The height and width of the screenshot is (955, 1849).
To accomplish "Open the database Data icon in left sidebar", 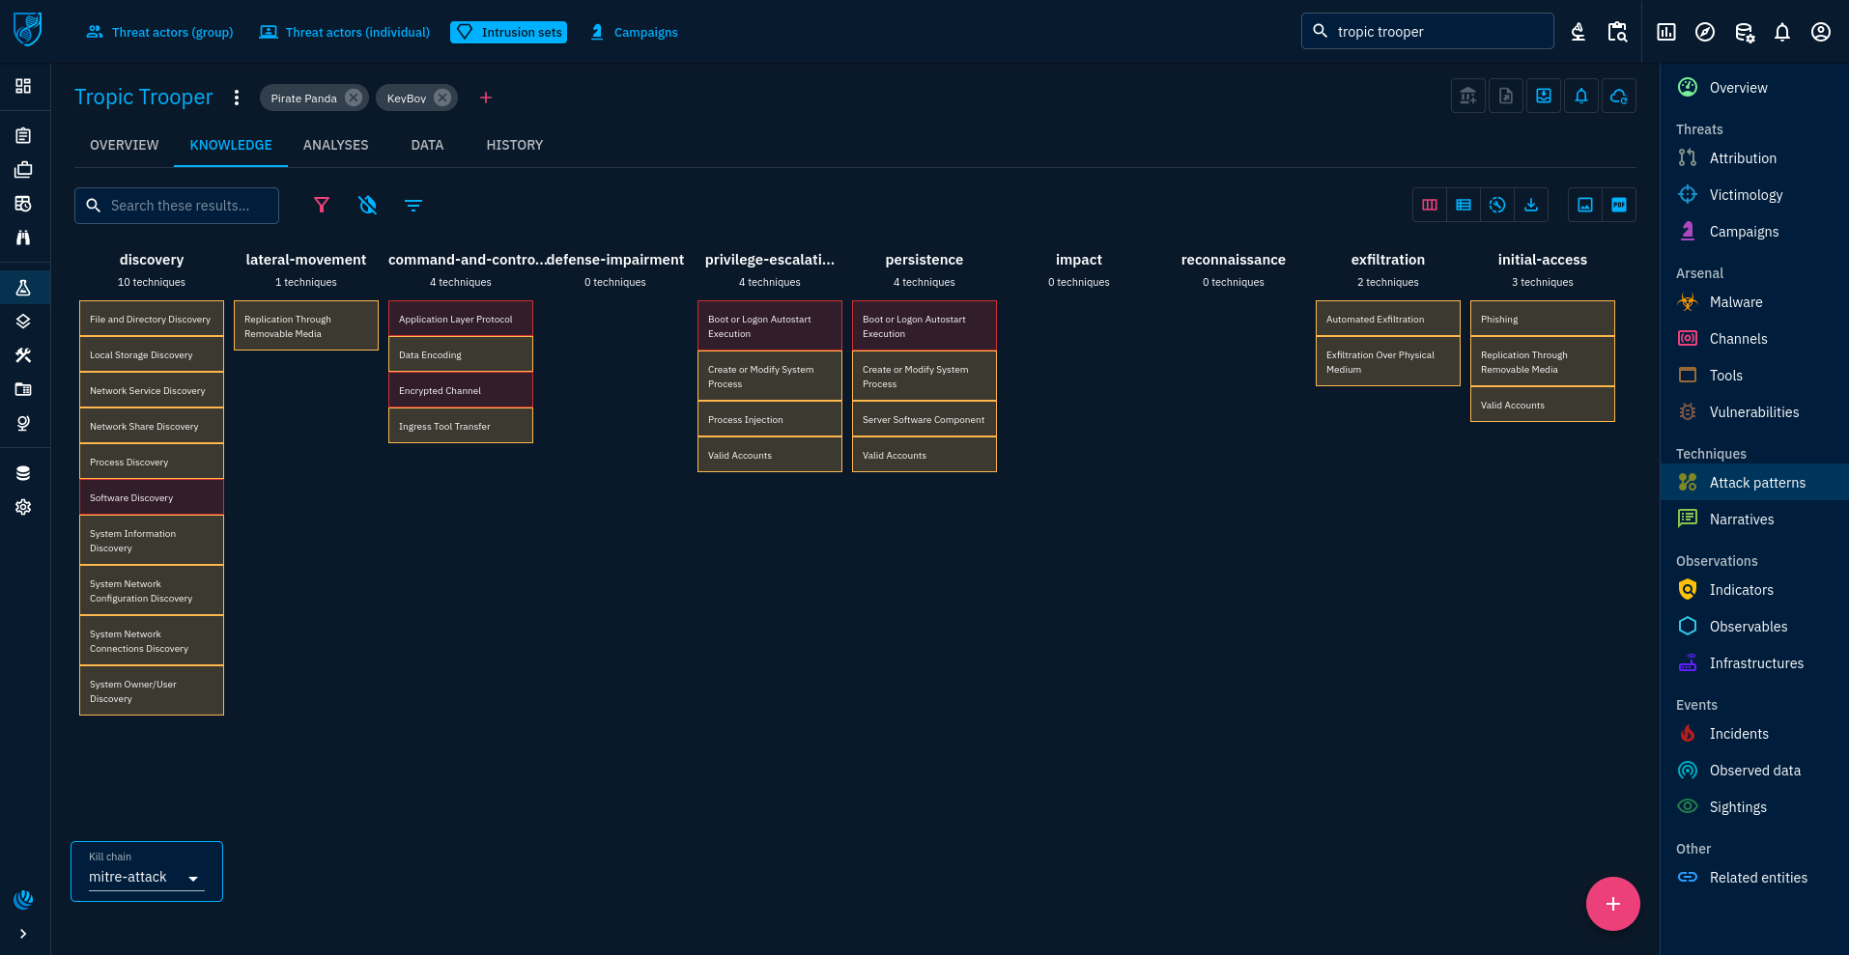I will pyautogui.click(x=23, y=473).
